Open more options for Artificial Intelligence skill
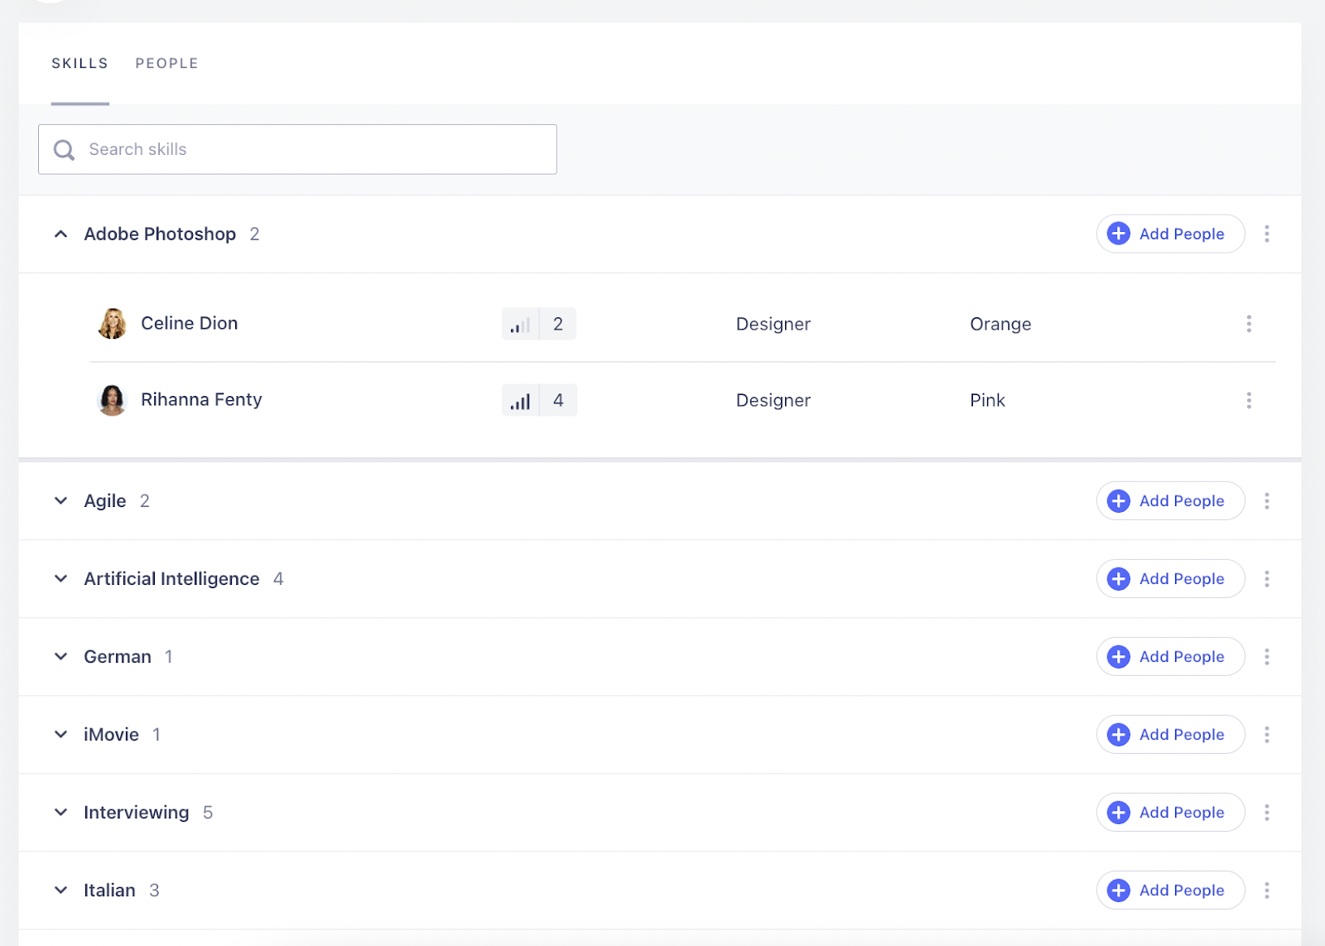The height and width of the screenshot is (946, 1325). click(x=1266, y=579)
